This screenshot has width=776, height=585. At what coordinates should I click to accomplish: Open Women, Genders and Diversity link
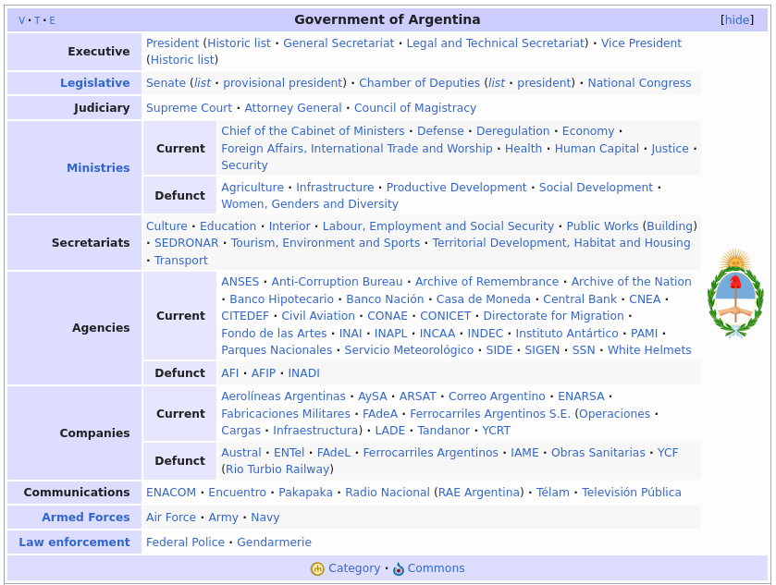(x=310, y=203)
